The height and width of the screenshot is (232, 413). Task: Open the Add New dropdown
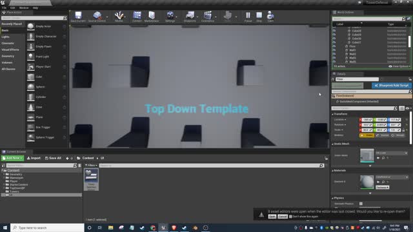pos(12,158)
